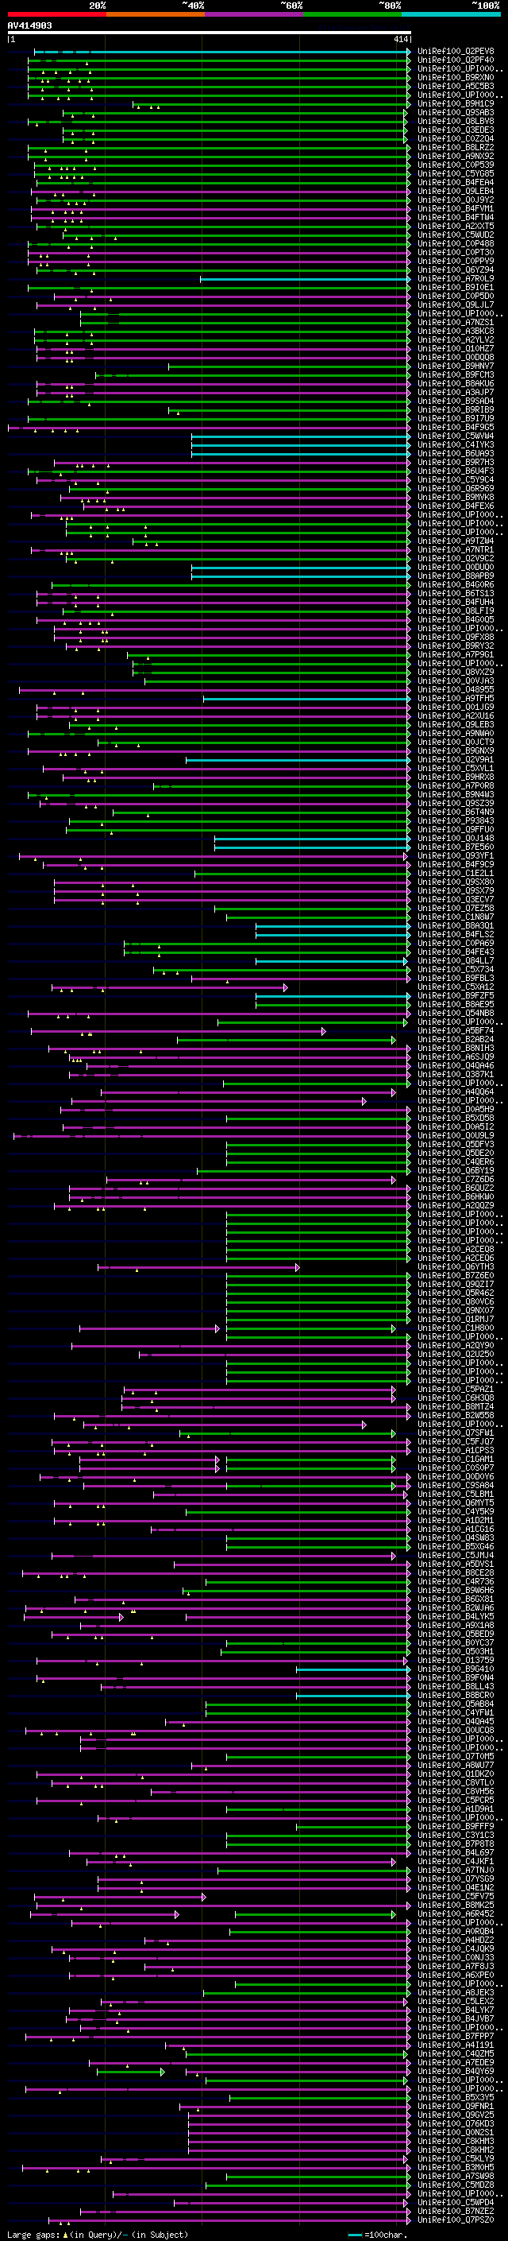Select hit label UniRef100_C5YG85
The image size is (508, 2241).
point(455,173)
